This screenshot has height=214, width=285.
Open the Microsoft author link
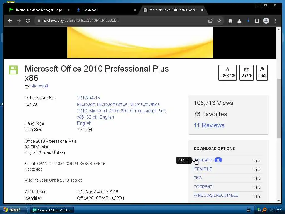[x=39, y=86]
